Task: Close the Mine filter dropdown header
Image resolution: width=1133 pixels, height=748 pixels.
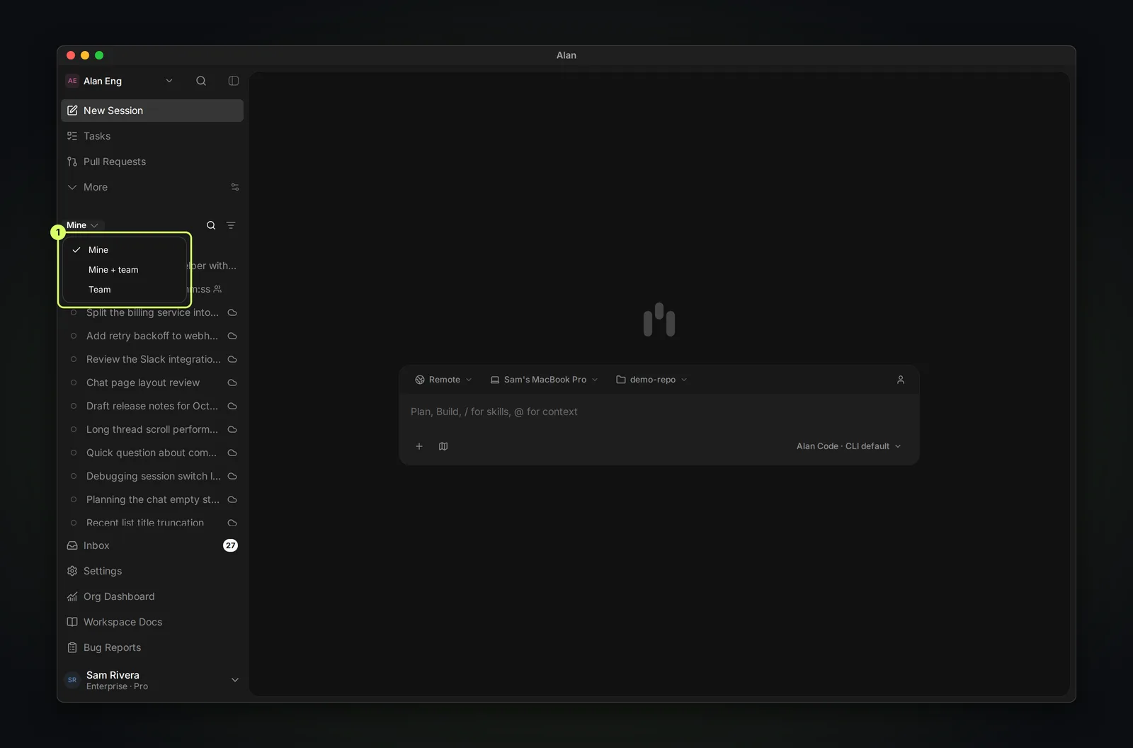Action: point(83,225)
